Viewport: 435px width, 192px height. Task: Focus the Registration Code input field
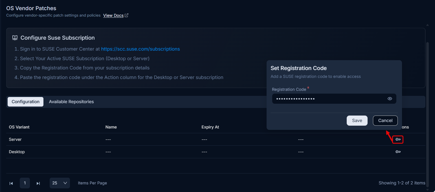(x=334, y=99)
